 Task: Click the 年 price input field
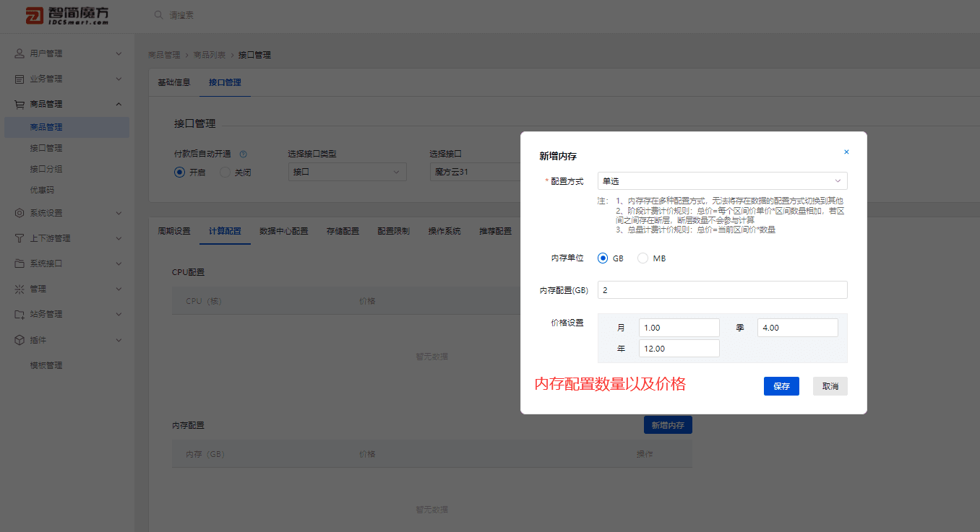679,348
